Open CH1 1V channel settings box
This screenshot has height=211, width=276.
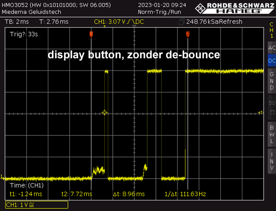coord(37,205)
